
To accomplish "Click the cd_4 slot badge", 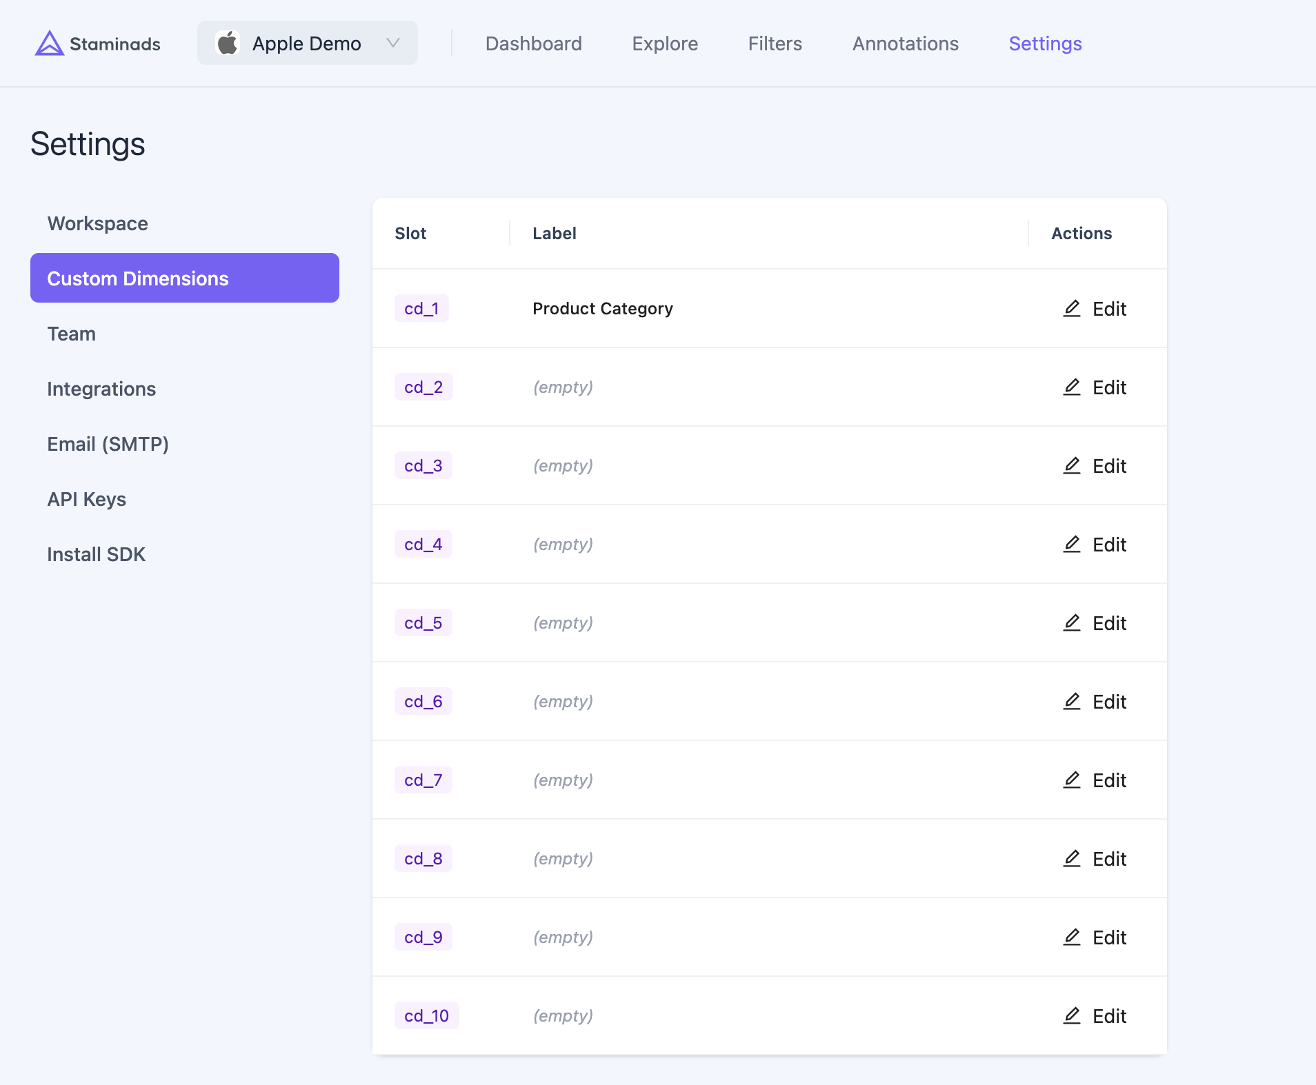I will coord(423,544).
